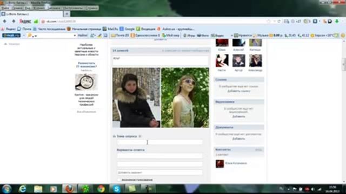Screen dimensions: 346x194
Task: Click the browser Back arrow button
Action: (x=5, y=22)
